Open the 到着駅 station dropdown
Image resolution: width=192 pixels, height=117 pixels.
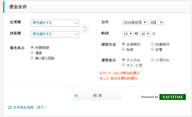(x=55, y=34)
